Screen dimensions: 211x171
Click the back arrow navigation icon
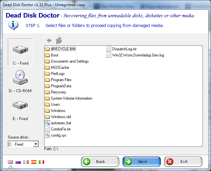click(49, 40)
